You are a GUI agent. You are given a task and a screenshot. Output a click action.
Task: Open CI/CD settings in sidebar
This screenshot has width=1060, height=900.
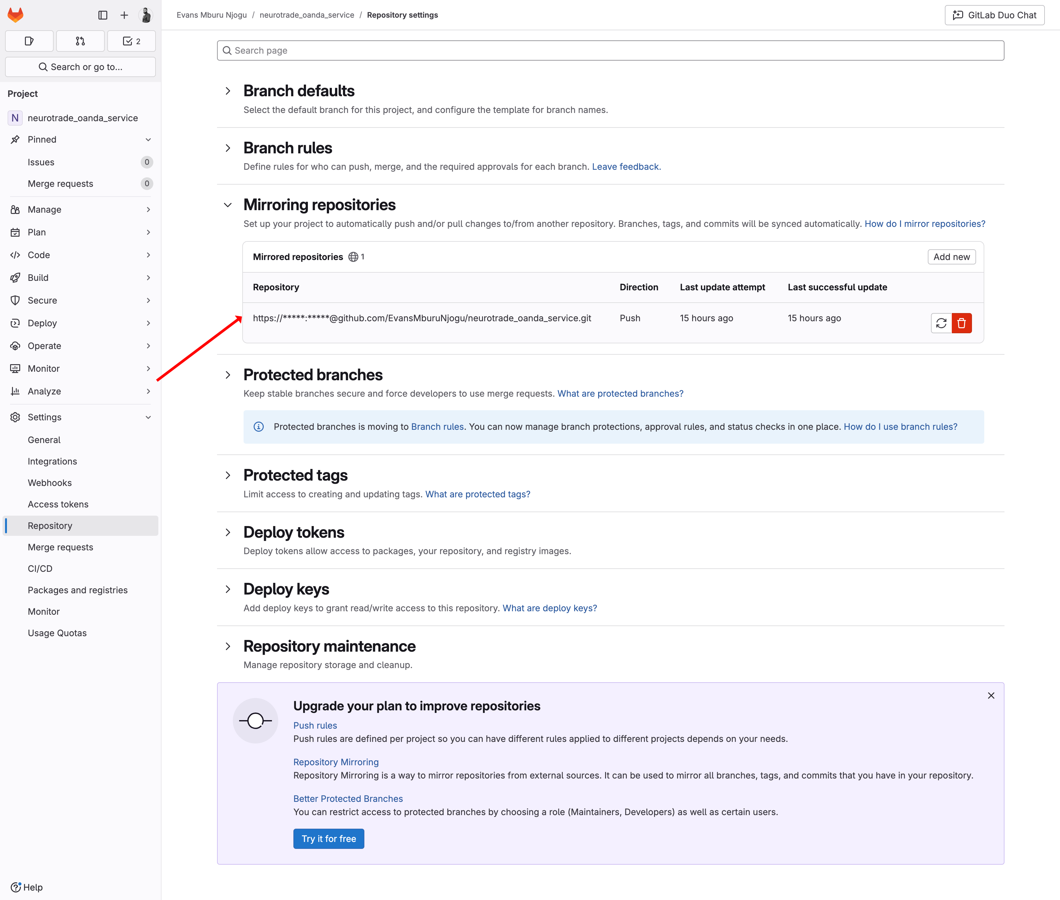pyautogui.click(x=40, y=568)
